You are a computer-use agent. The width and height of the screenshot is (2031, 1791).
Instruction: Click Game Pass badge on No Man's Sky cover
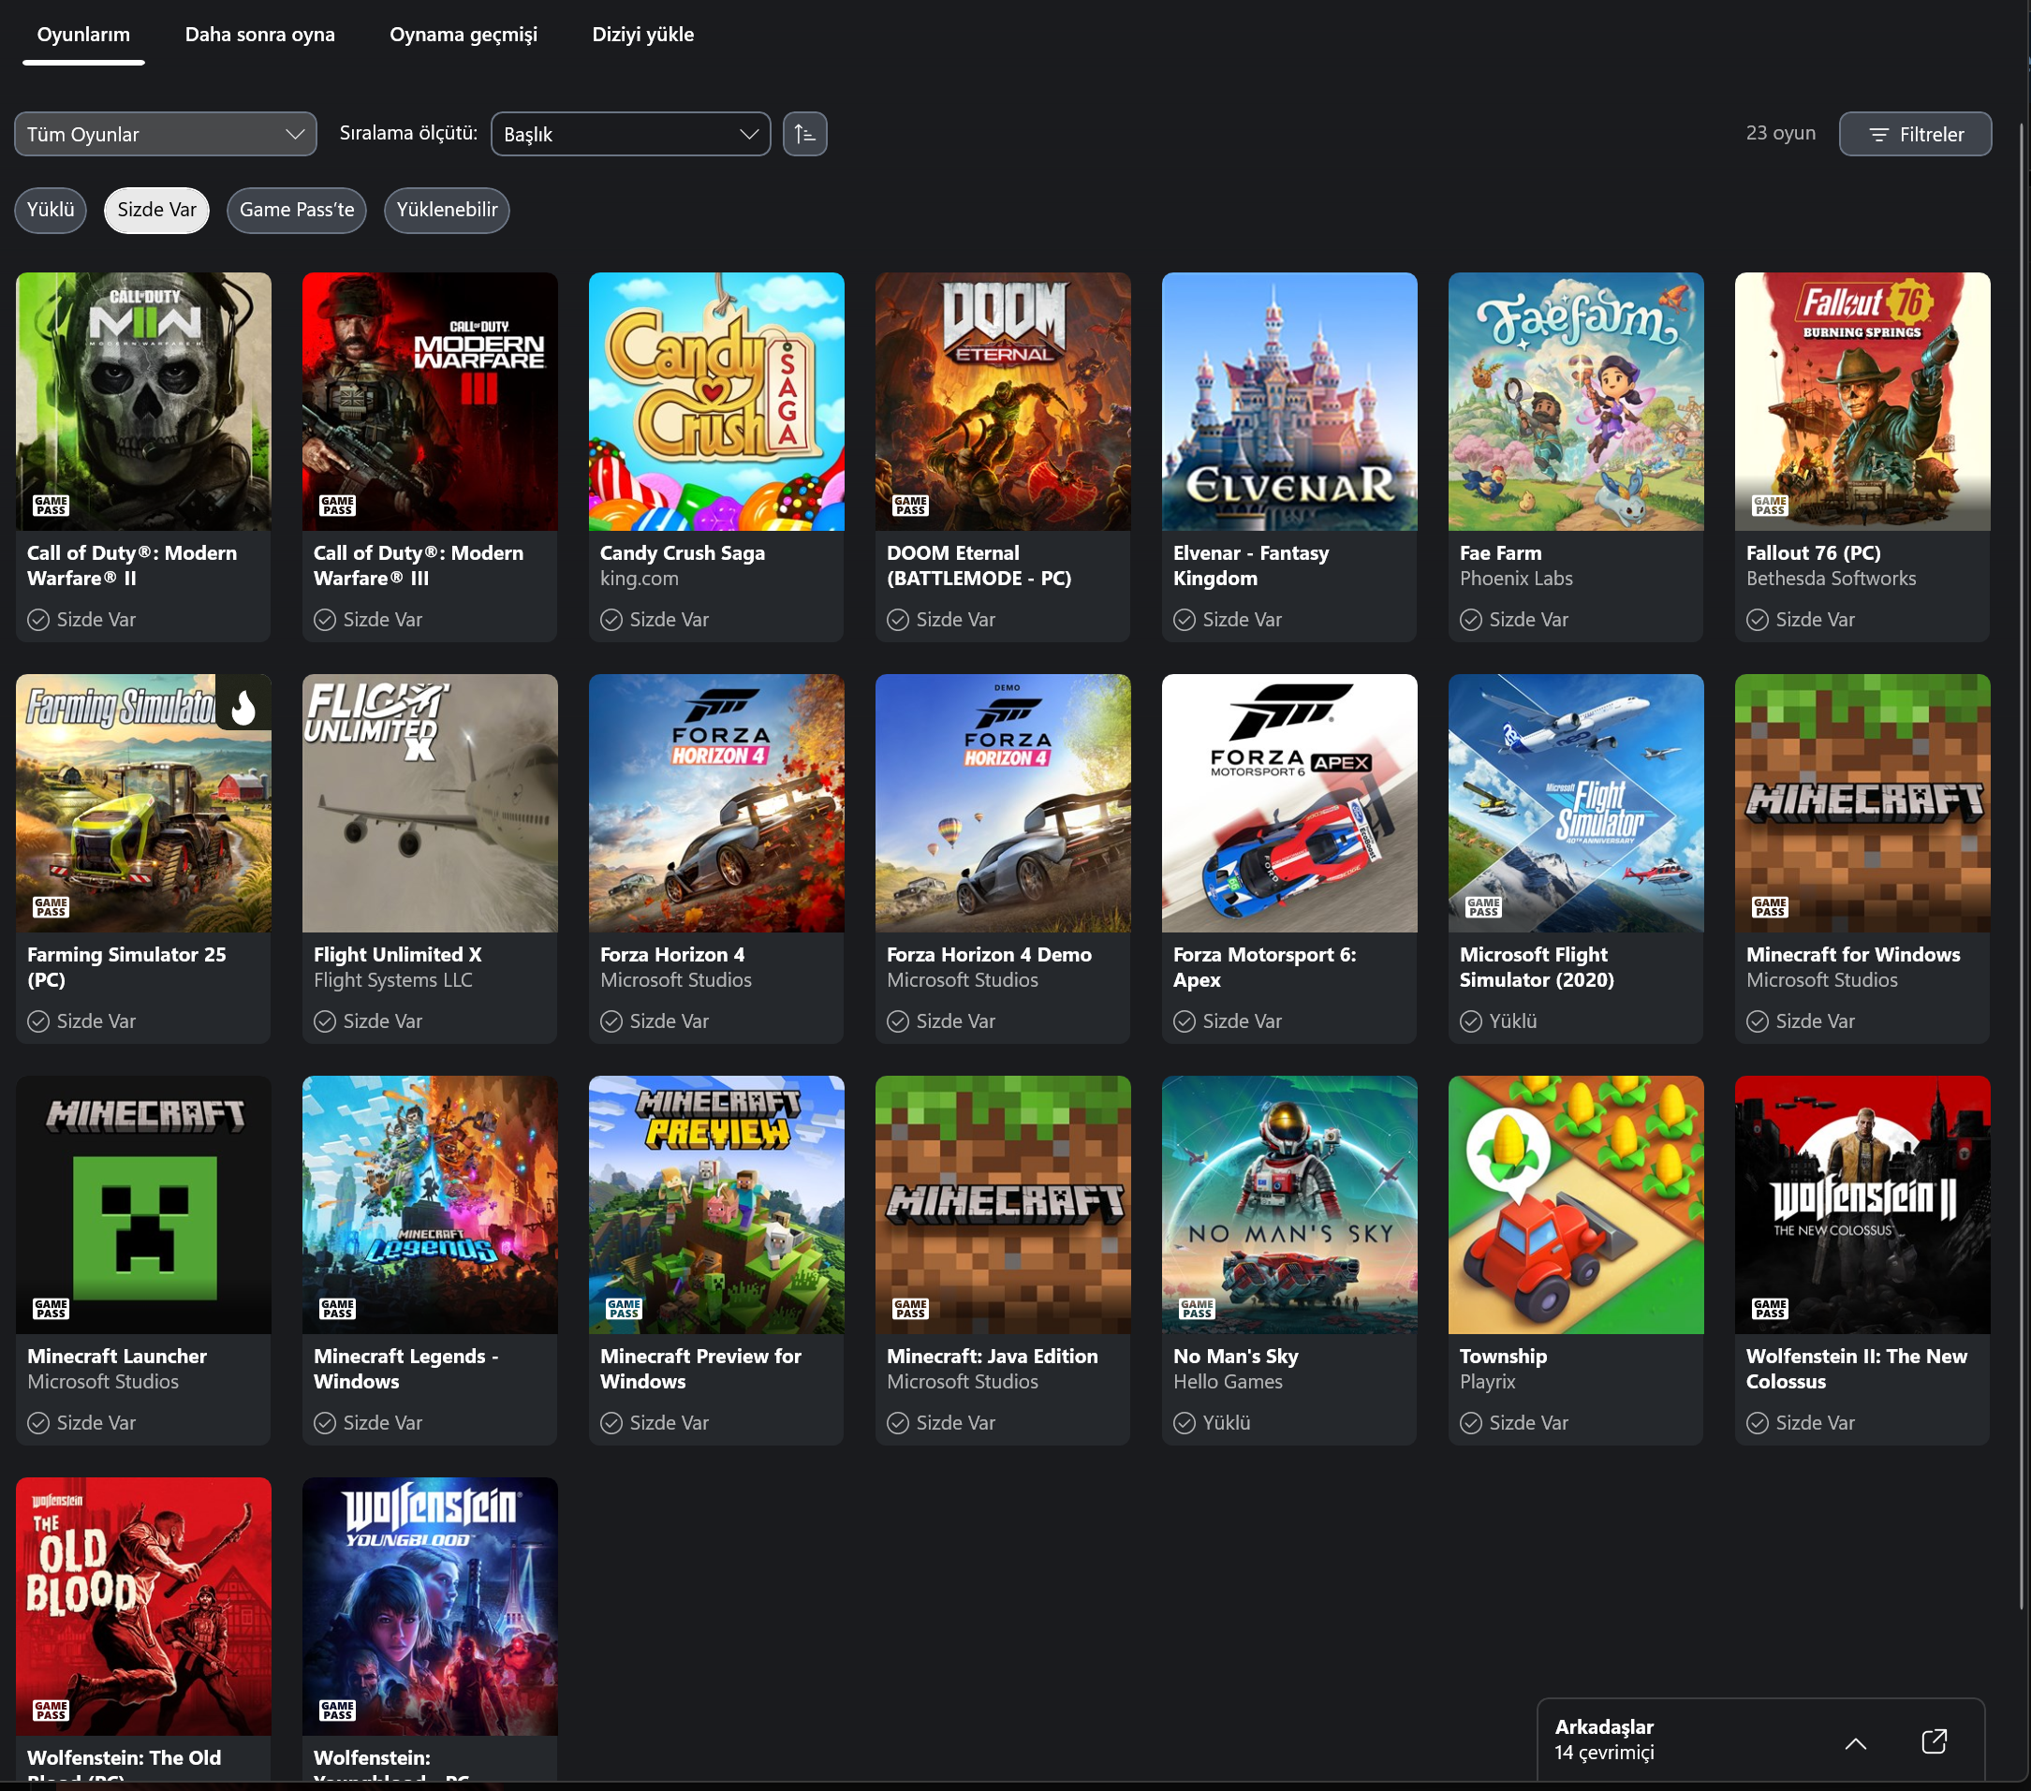(x=1197, y=1308)
